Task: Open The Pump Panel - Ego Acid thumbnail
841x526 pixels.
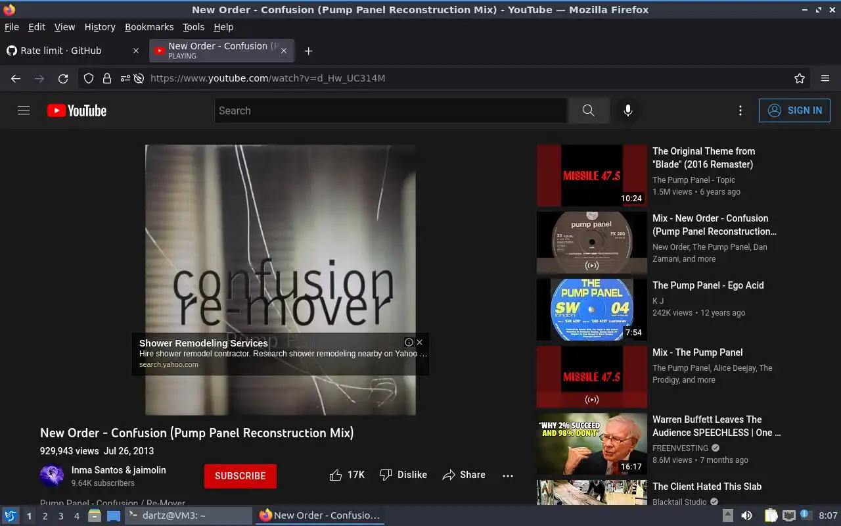Action: (592, 310)
